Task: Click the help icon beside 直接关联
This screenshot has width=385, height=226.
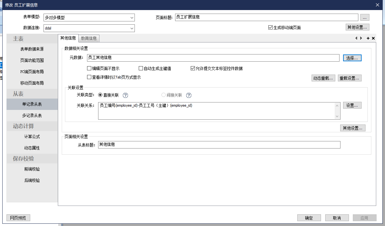Action: (x=125, y=95)
